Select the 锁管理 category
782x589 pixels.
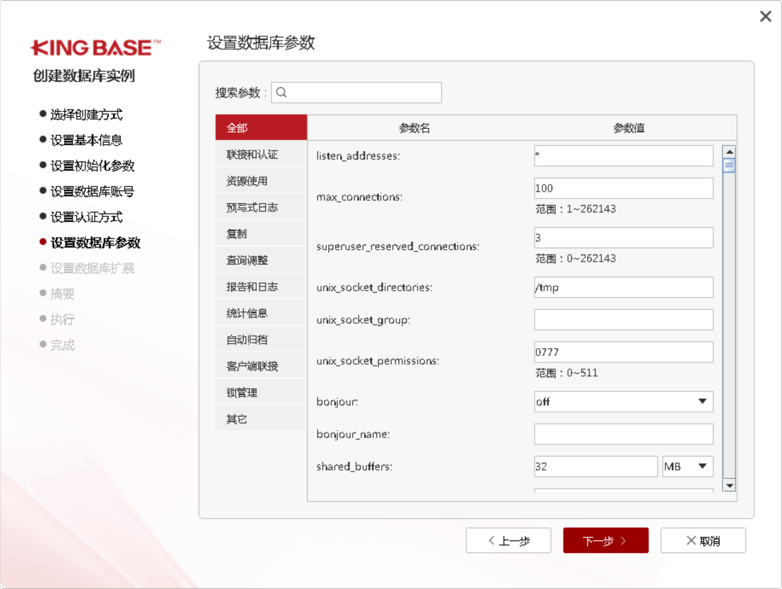261,392
